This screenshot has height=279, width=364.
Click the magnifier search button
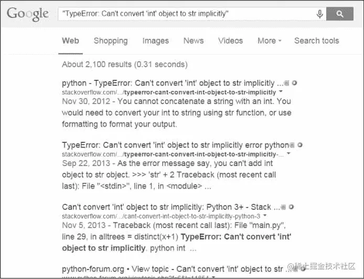(x=340, y=14)
